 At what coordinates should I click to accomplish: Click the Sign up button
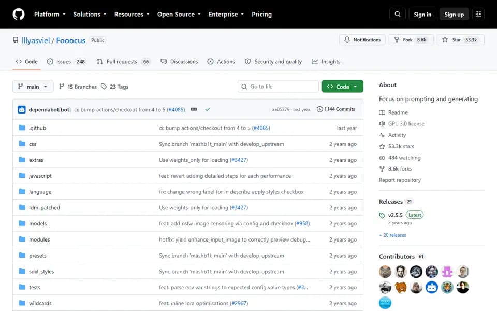click(454, 15)
